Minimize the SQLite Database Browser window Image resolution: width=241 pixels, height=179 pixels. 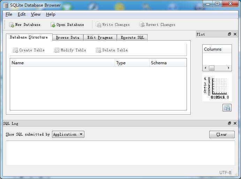pyautogui.click(x=208, y=4)
